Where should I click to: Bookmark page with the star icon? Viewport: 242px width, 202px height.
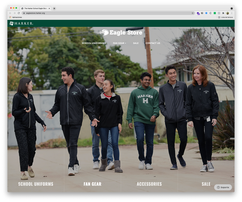[193, 13]
